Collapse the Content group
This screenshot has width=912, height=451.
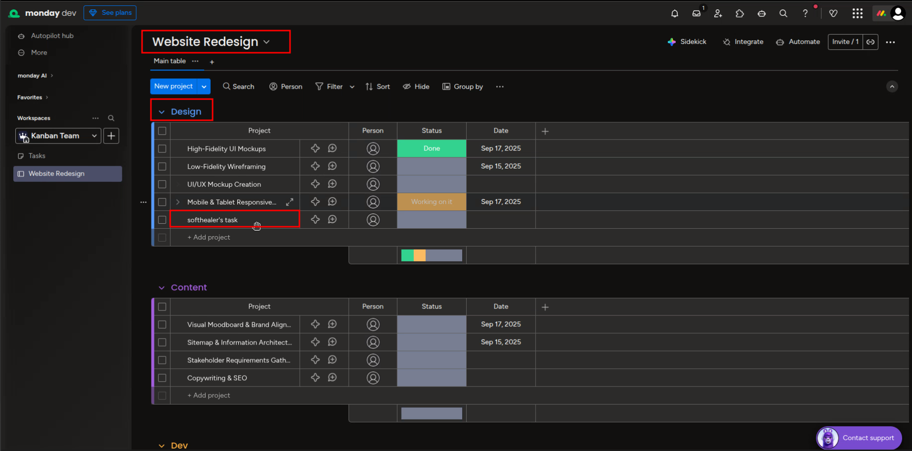[161, 288]
